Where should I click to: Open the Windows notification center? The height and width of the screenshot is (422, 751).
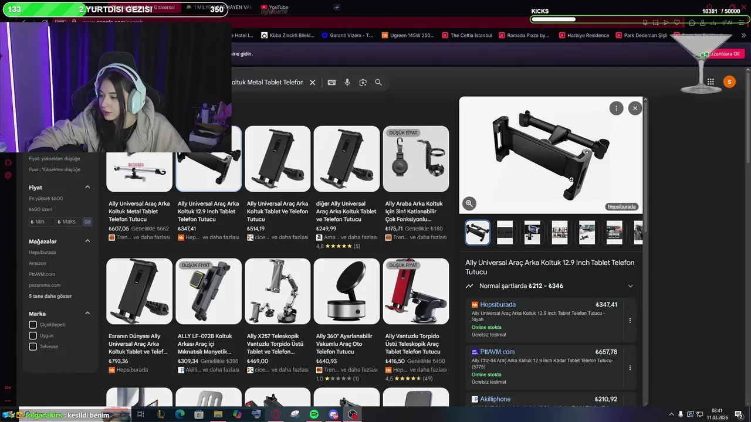739,414
